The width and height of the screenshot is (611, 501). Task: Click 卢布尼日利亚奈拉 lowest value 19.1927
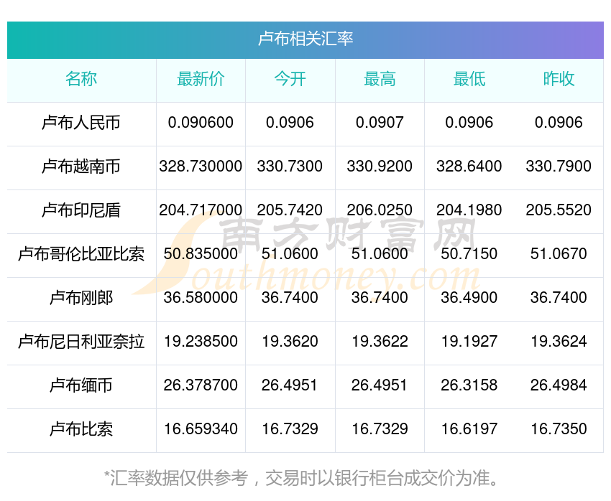coord(469,342)
